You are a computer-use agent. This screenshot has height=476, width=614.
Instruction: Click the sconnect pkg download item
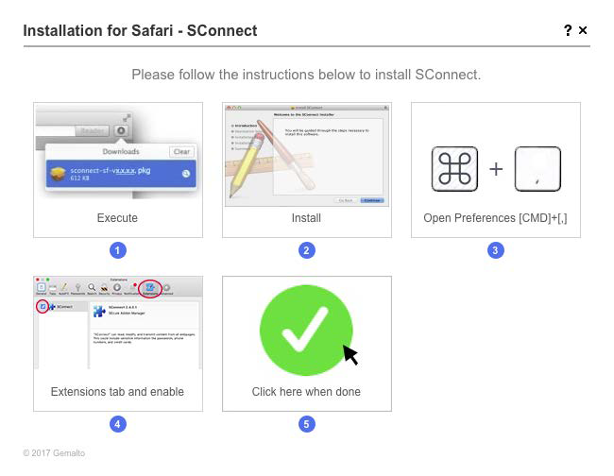coord(121,174)
